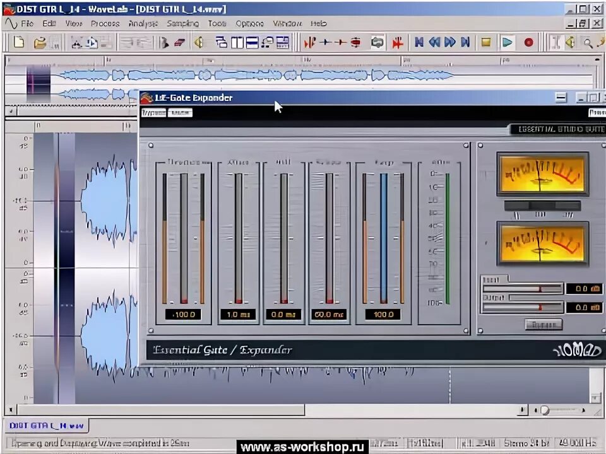Screen dimensions: 606x454
Task: Click the yellow speaker icon left of window layout icons
Action: 199,42
